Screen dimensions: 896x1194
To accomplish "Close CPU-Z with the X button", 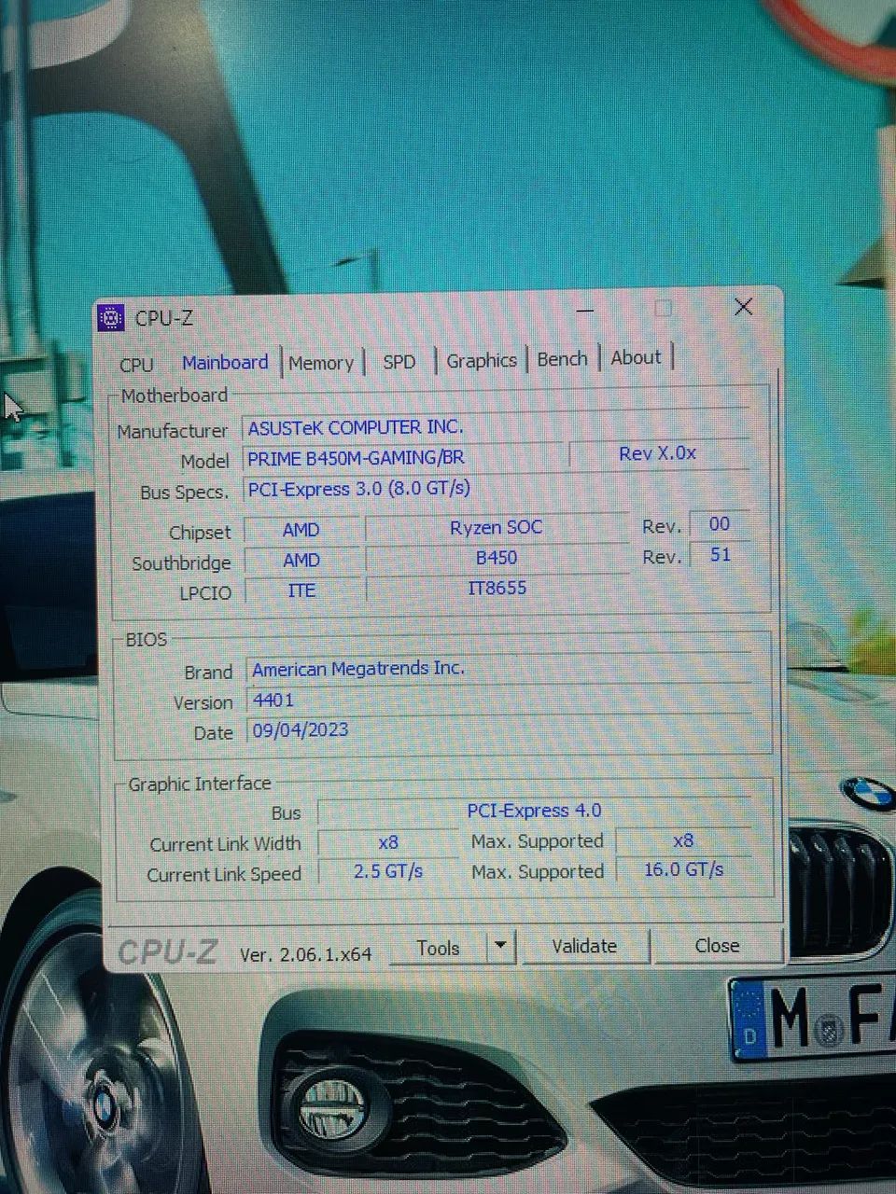I will click(x=744, y=307).
